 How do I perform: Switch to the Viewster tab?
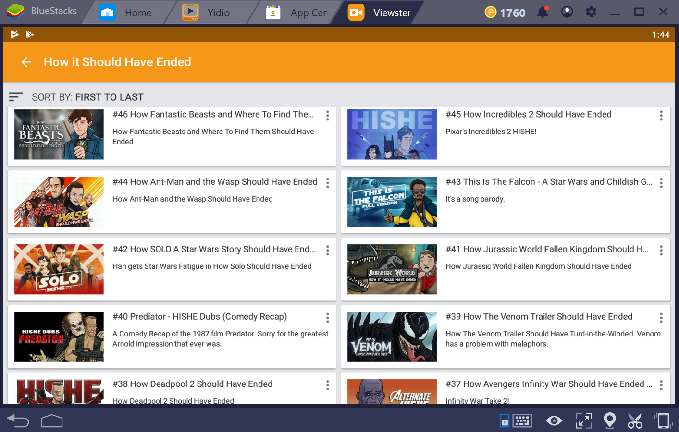point(381,12)
